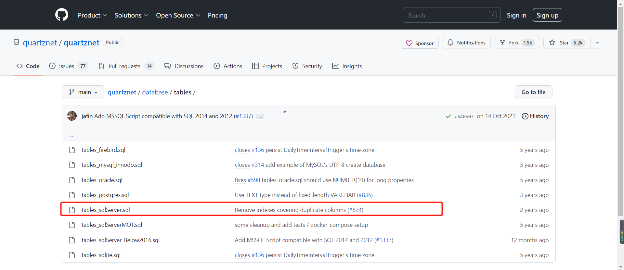Click jafin's avatar thumbnail
624x270 pixels.
72,116
